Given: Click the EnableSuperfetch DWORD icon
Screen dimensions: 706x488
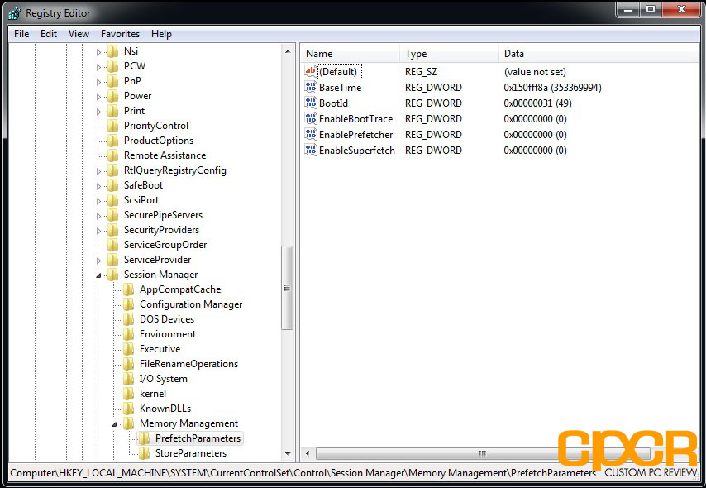Looking at the screenshot, I should coord(311,150).
